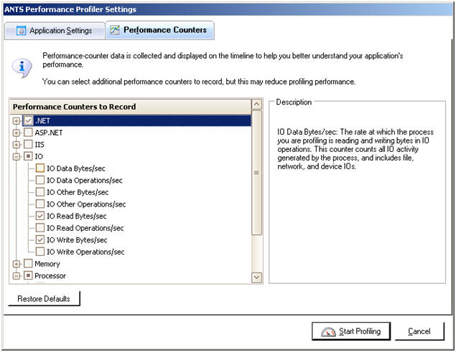Click the scrollbar up arrow
This screenshot has width=456, height=352.
[256, 104]
